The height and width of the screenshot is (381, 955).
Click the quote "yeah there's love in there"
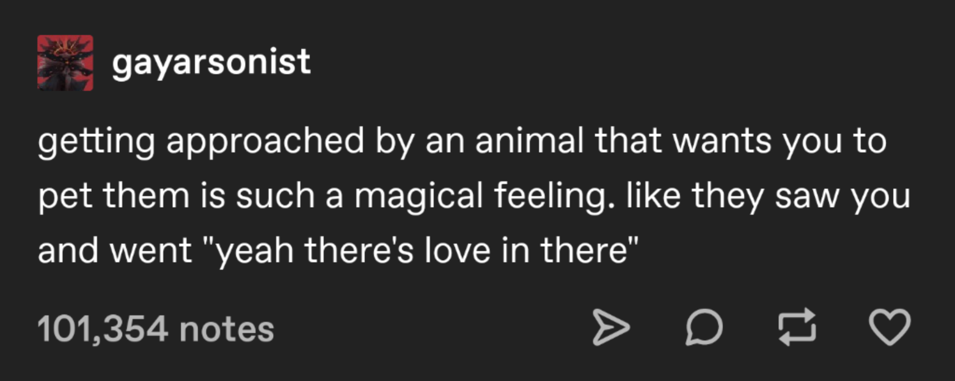[425, 251]
